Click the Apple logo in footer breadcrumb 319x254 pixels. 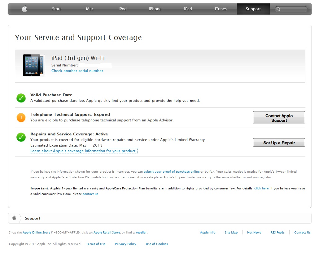point(14,218)
